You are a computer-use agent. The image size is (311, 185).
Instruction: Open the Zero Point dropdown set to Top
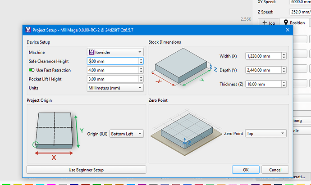click(266, 134)
